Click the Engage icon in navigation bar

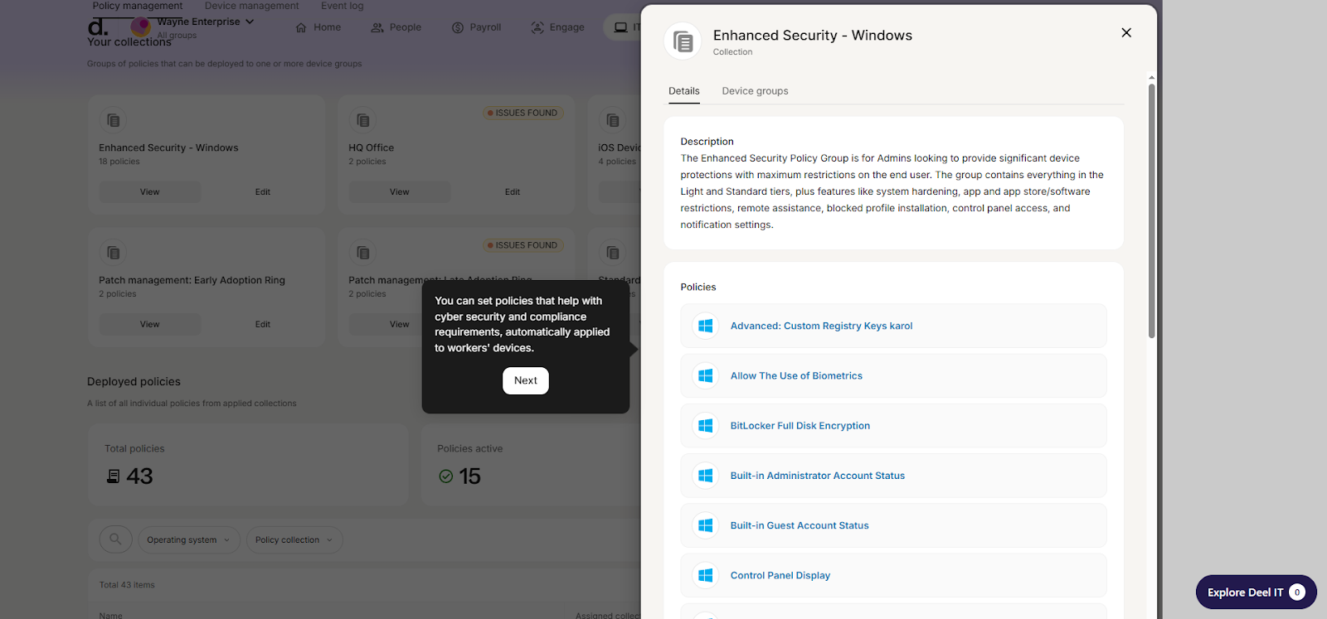click(537, 27)
